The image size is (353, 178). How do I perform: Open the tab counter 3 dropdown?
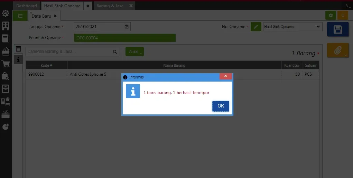[348, 6]
